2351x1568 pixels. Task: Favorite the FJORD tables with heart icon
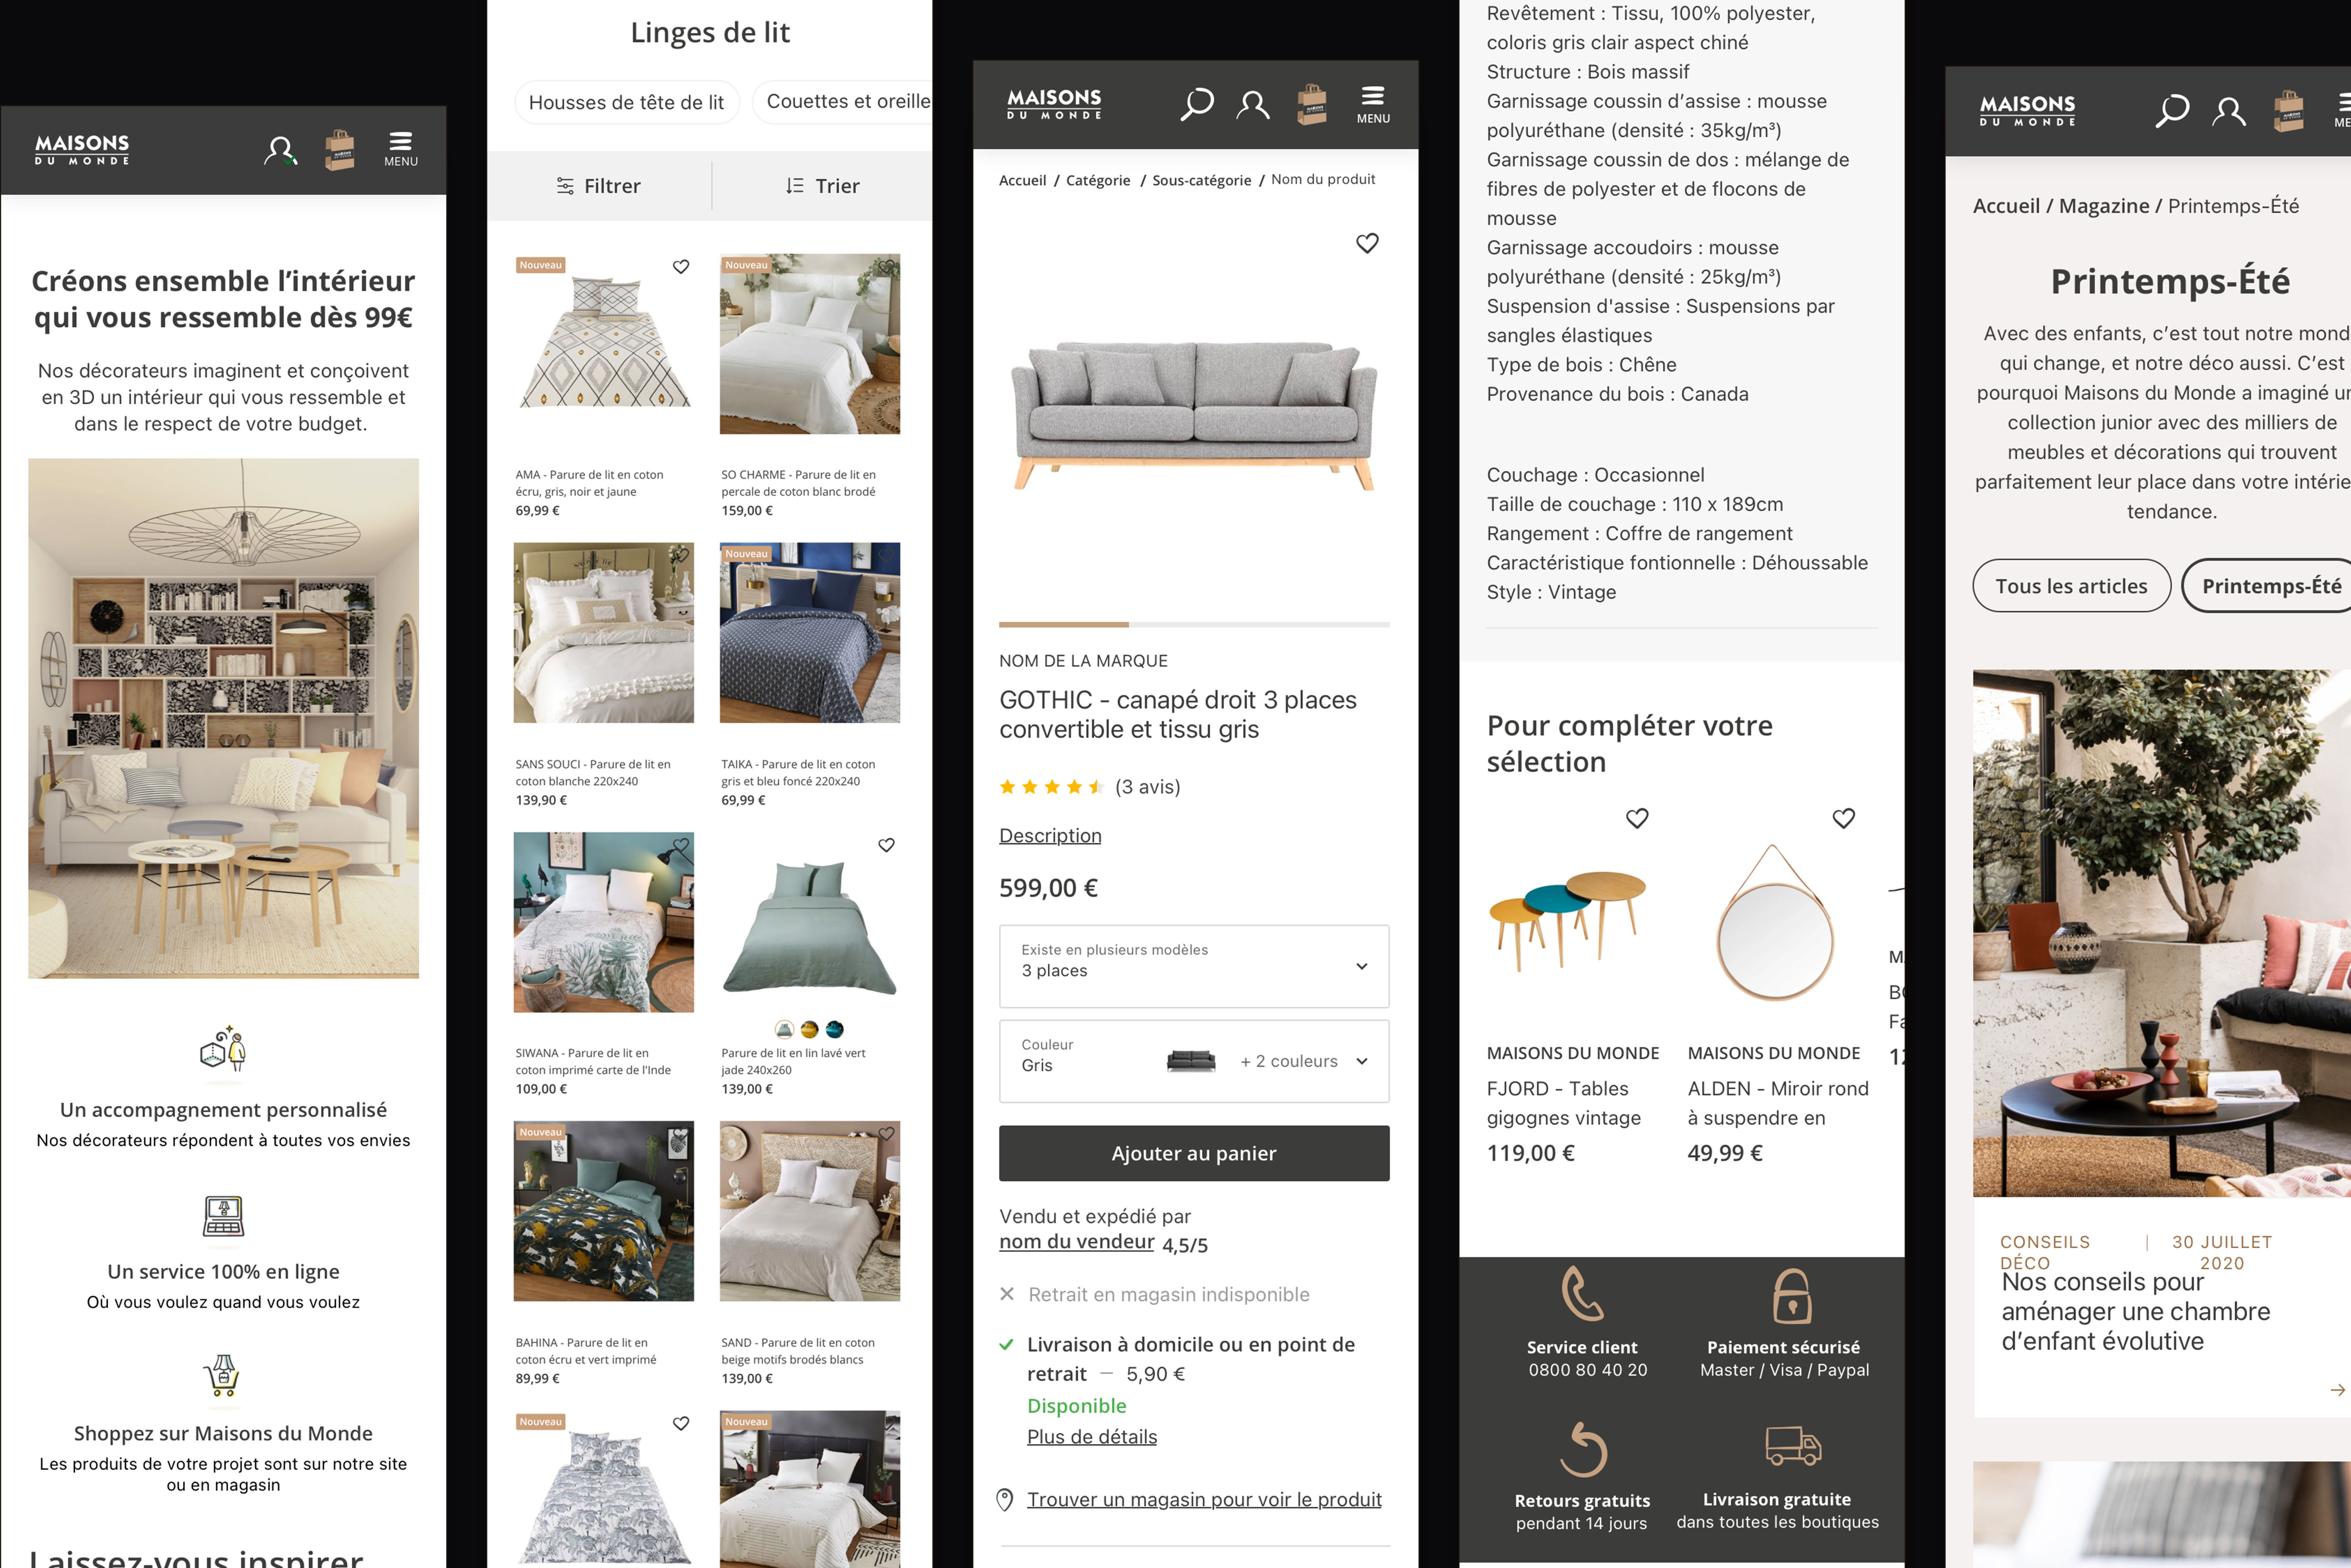coord(1637,818)
